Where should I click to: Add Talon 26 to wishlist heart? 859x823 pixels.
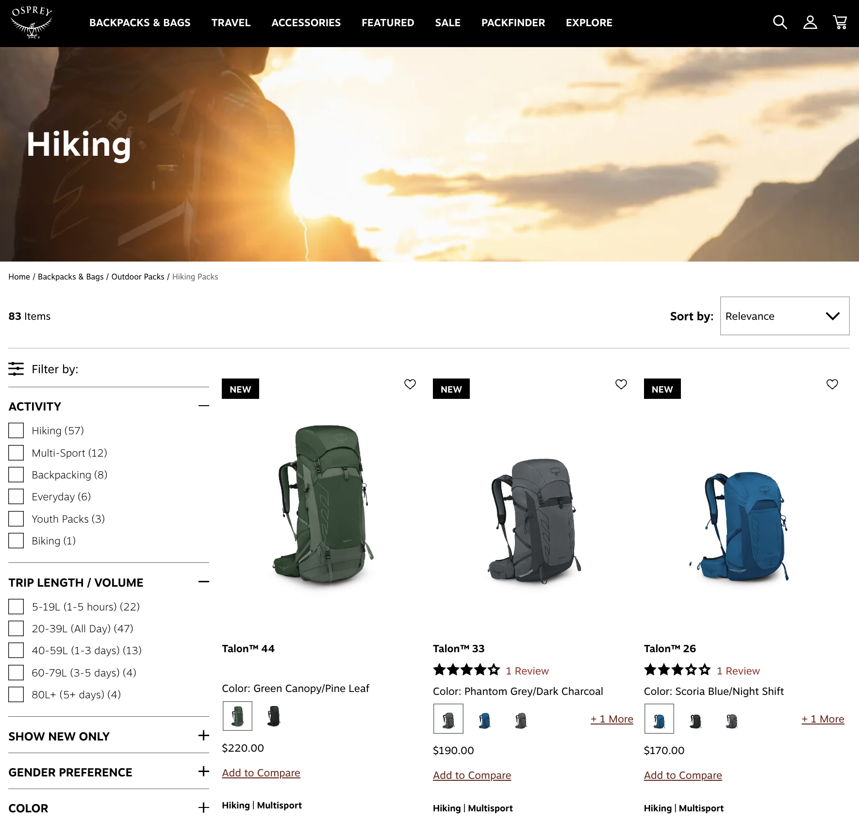click(832, 384)
